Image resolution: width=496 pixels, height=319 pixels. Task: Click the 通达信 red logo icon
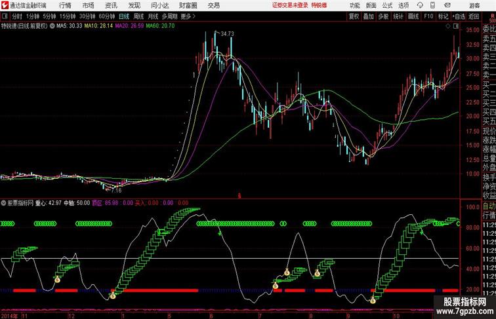click(5, 5)
